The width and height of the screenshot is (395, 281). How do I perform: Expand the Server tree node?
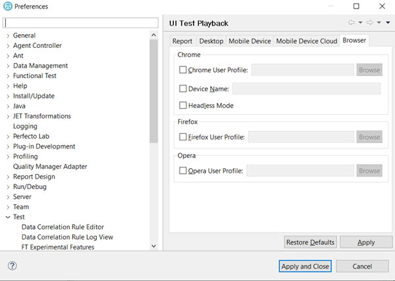pos(8,197)
